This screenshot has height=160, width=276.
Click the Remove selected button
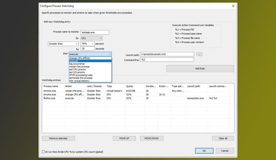click(58, 138)
